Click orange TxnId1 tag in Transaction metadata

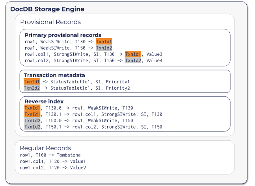pos(32,81)
